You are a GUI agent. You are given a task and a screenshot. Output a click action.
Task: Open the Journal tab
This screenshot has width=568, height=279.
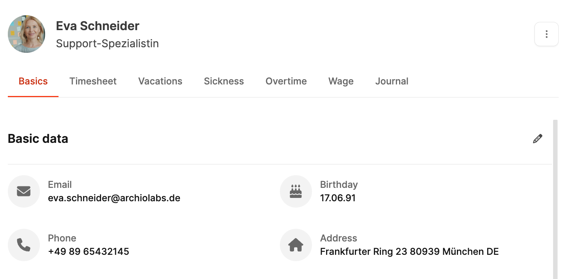coord(392,81)
